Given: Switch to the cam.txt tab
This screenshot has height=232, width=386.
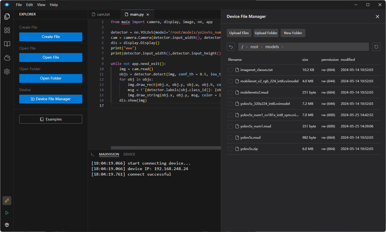Looking at the screenshot, I should (104, 14).
